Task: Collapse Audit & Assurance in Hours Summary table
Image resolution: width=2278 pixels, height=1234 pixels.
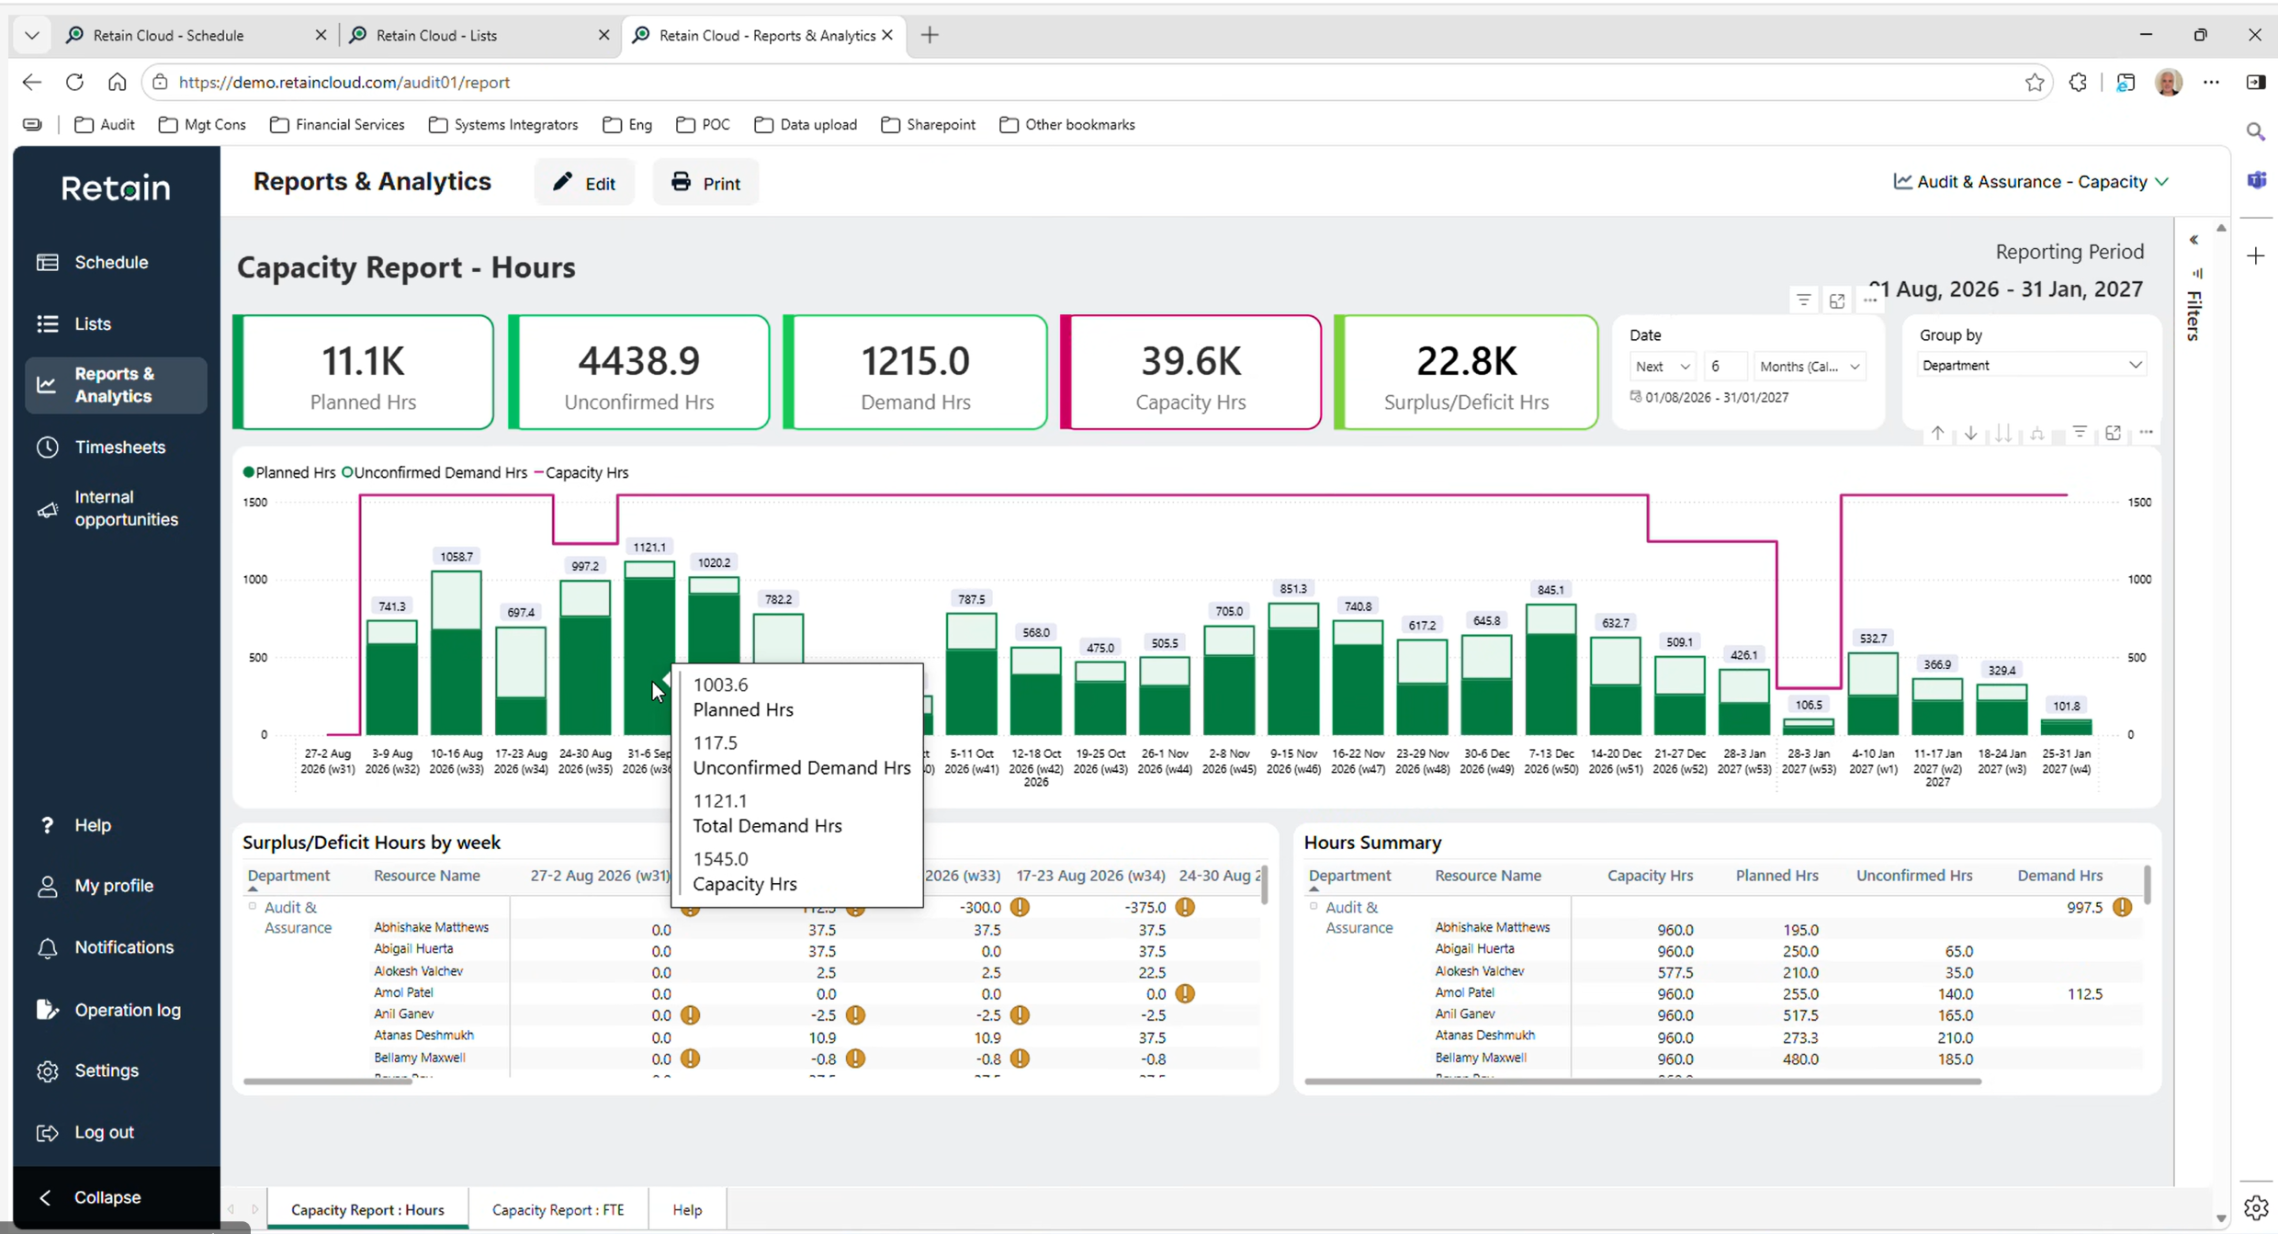Action: click(x=1314, y=906)
